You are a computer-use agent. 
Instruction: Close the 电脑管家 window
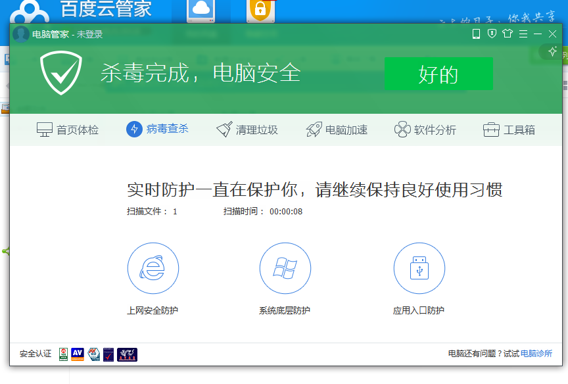(x=552, y=34)
